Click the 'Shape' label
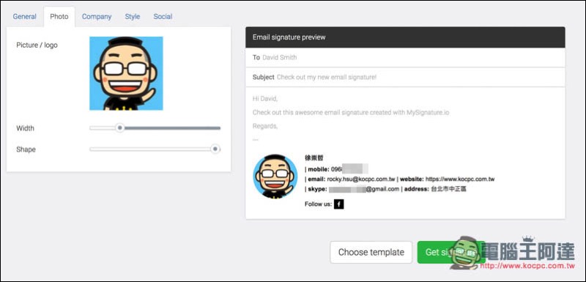The image size is (586, 282). (26, 149)
